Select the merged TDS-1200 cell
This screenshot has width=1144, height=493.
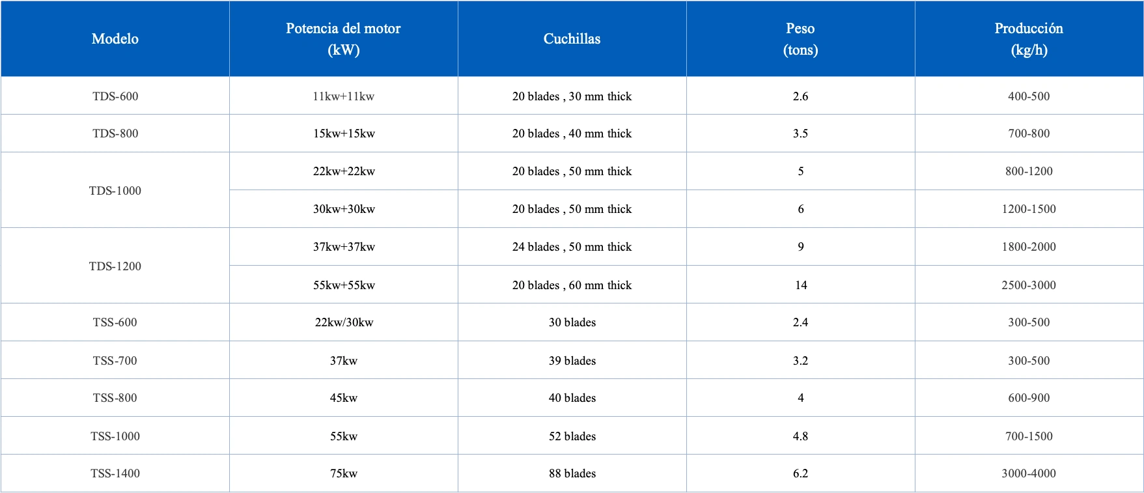point(115,266)
